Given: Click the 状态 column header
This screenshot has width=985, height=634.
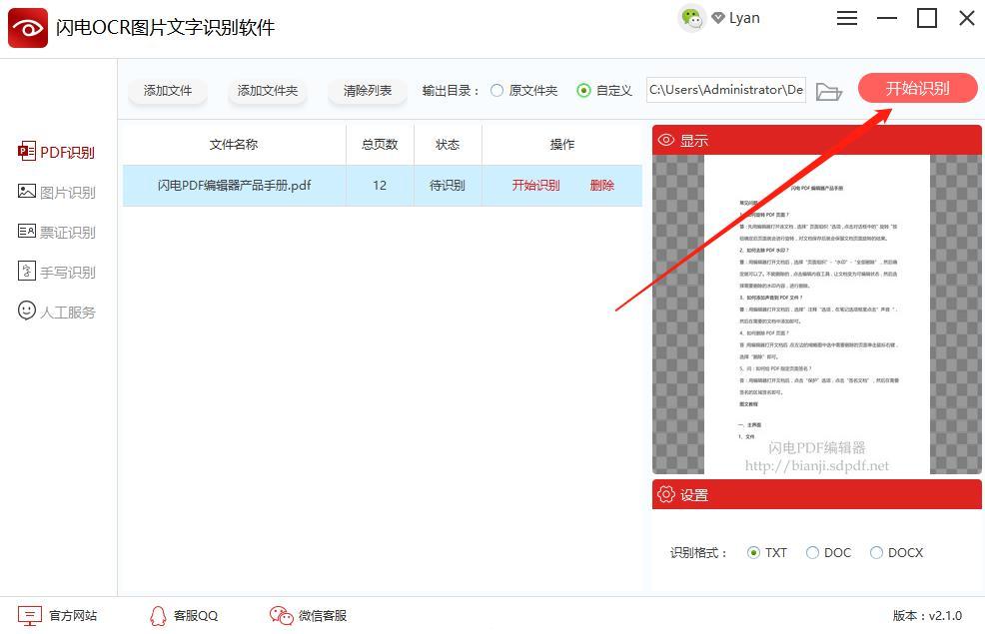Looking at the screenshot, I should click(448, 145).
